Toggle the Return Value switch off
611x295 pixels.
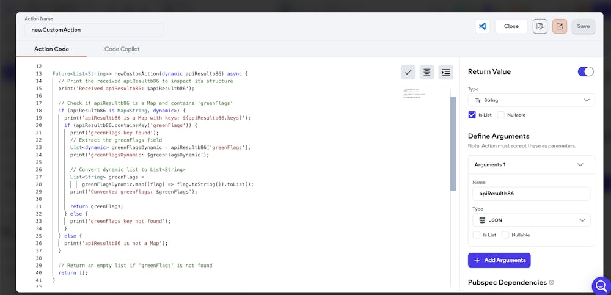[586, 71]
